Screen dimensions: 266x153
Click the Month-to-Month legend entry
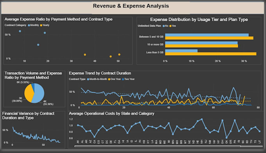point(97,79)
